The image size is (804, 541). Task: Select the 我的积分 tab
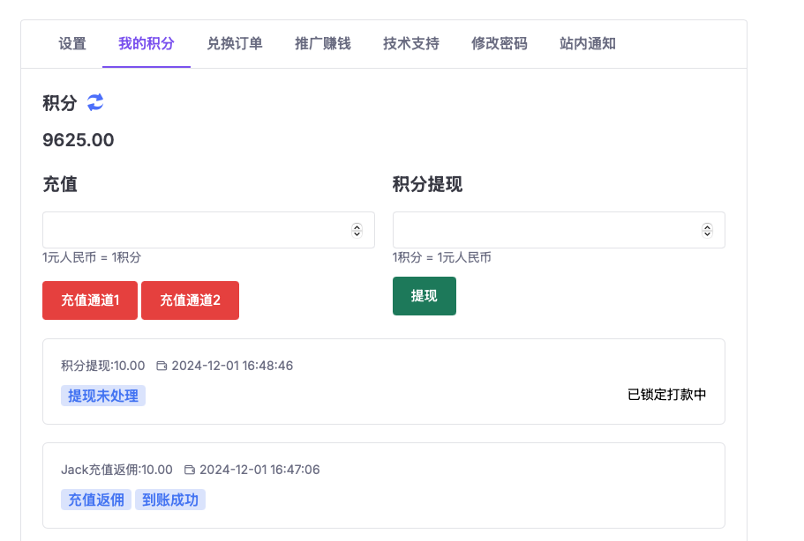tap(147, 43)
